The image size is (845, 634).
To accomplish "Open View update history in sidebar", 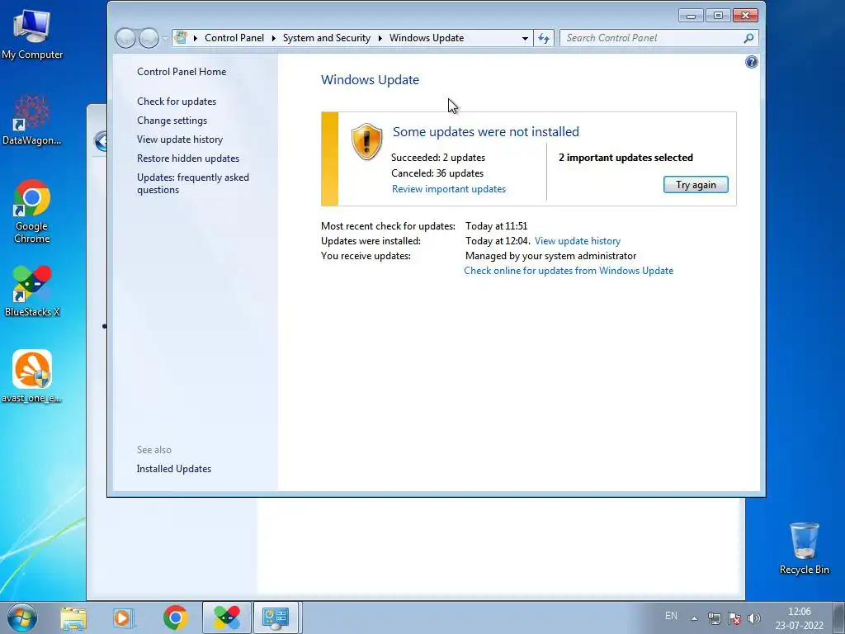I will click(179, 139).
